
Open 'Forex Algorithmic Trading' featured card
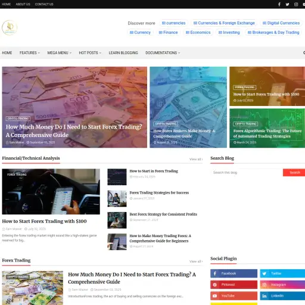pos(267,128)
